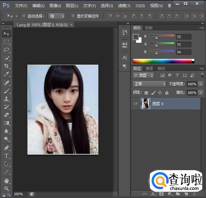Enable the 显示变换控件 checkbox
Image resolution: width=206 pixels, height=198 pixels.
[73, 16]
